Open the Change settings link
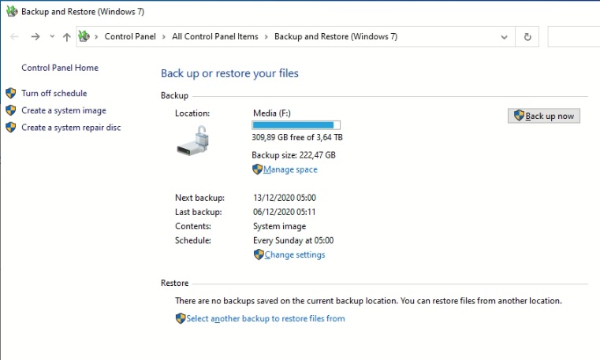Image resolution: width=600 pixels, height=360 pixels. (x=295, y=254)
